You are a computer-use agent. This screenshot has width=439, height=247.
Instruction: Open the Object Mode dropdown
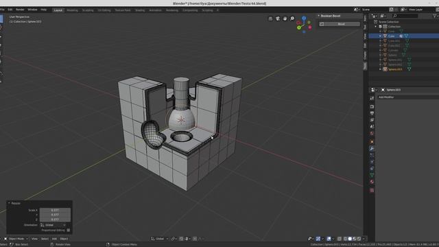[x=16, y=239]
